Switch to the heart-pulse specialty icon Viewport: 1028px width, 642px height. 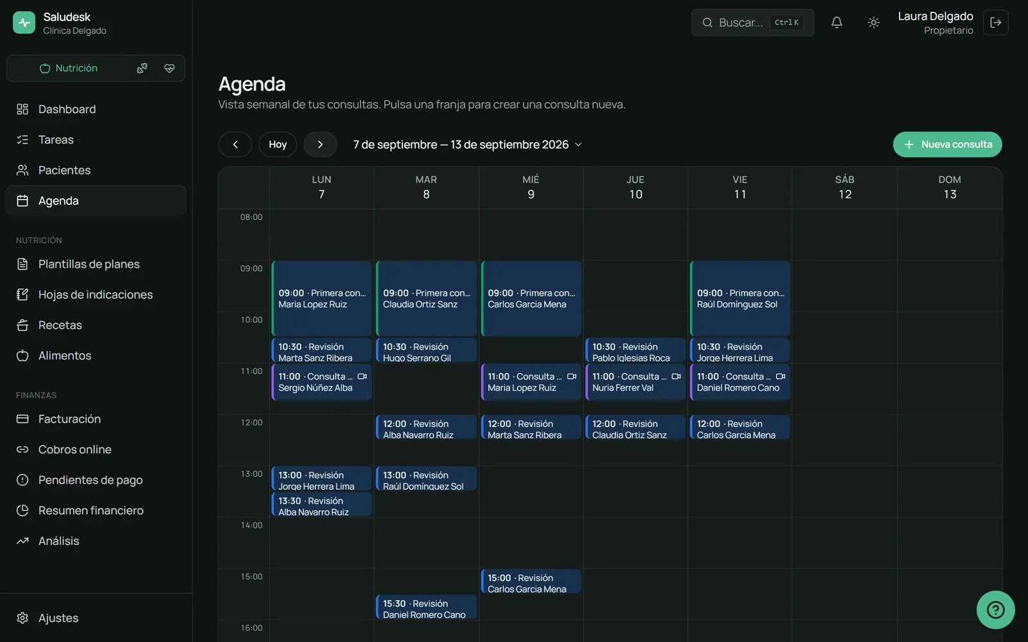(x=170, y=68)
